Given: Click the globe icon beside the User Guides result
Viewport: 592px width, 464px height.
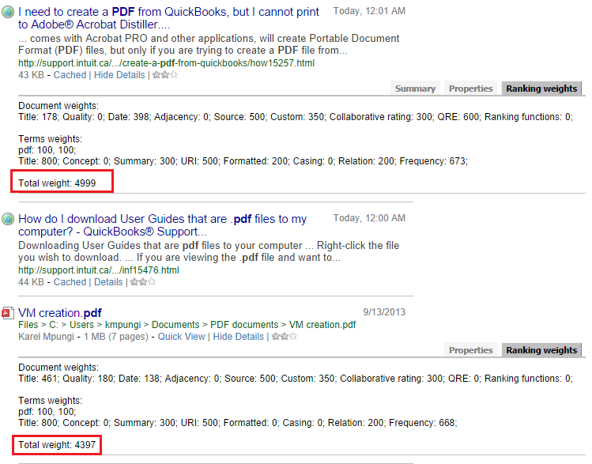Looking at the screenshot, I should [8, 219].
